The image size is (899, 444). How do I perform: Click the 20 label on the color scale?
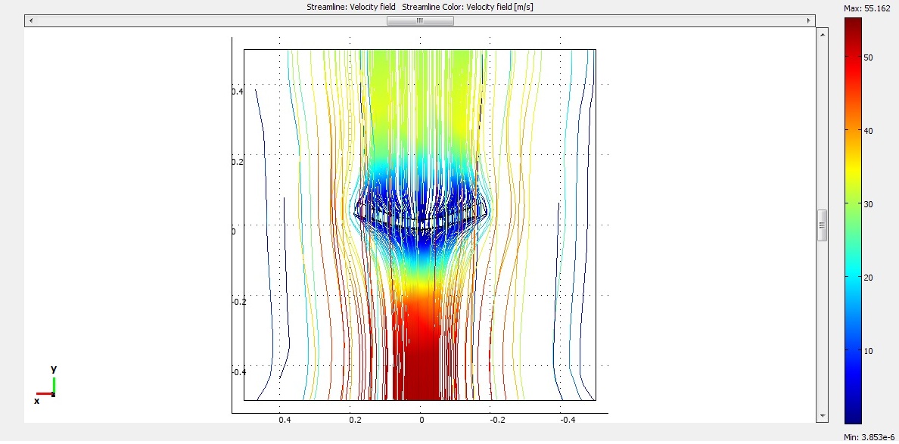pos(869,278)
